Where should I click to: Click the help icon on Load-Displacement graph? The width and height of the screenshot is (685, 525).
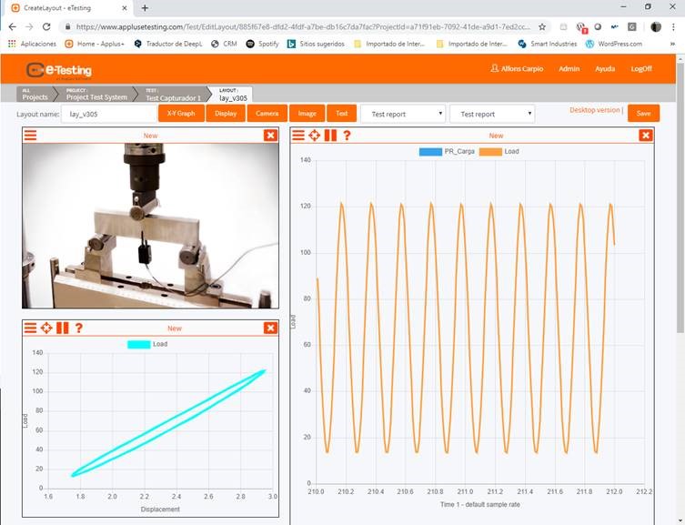[79, 328]
